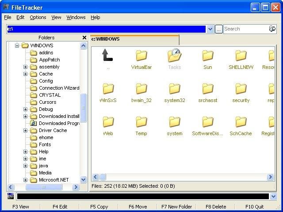Click the file pane scroll right arrow
Image resolution: width=283 pixels, height=212 pixels.
coord(270,177)
